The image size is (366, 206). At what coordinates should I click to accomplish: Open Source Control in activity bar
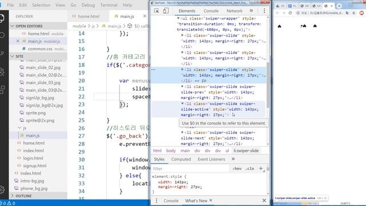2,53
